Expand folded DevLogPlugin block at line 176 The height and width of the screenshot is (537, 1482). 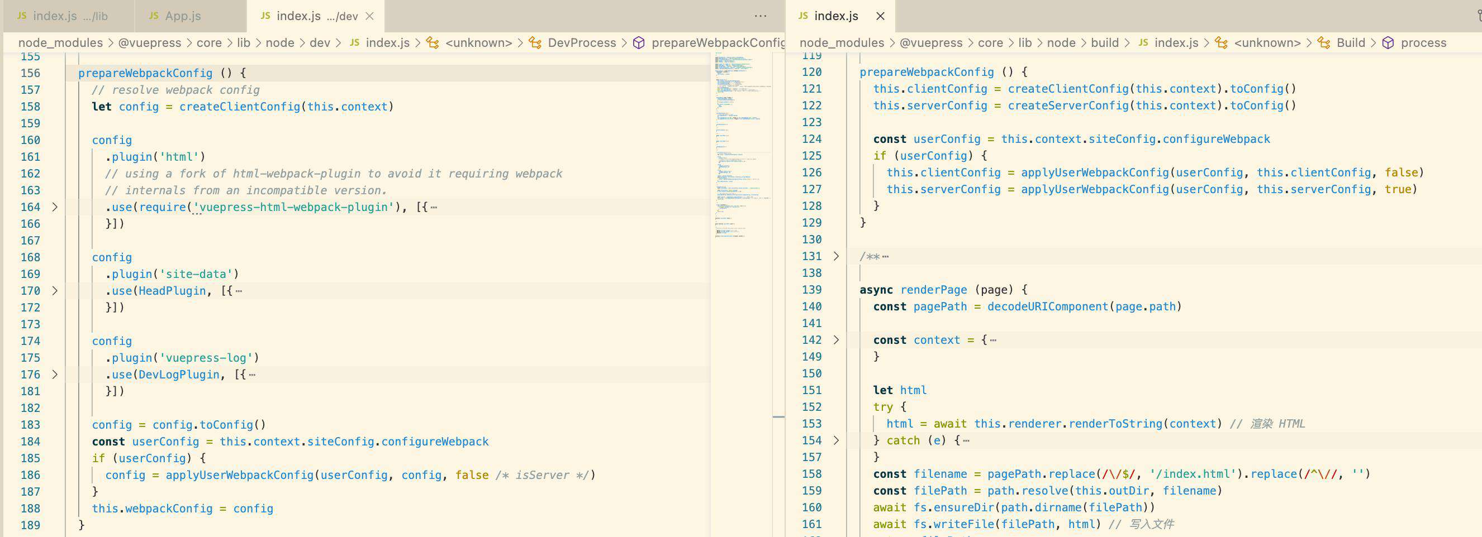tap(55, 375)
